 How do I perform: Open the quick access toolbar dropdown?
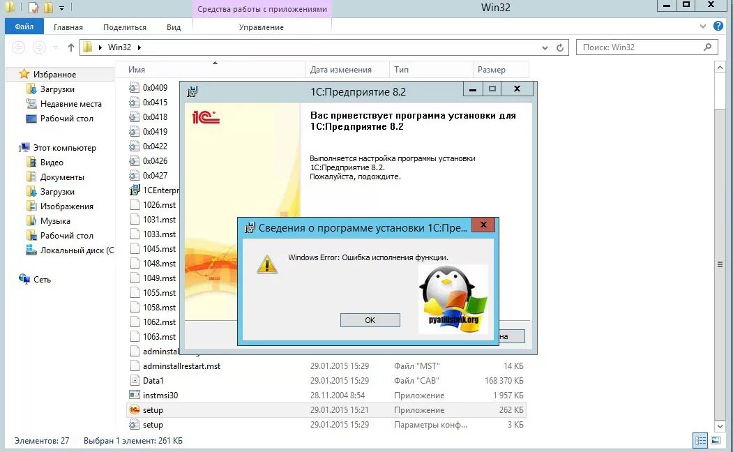point(61,8)
